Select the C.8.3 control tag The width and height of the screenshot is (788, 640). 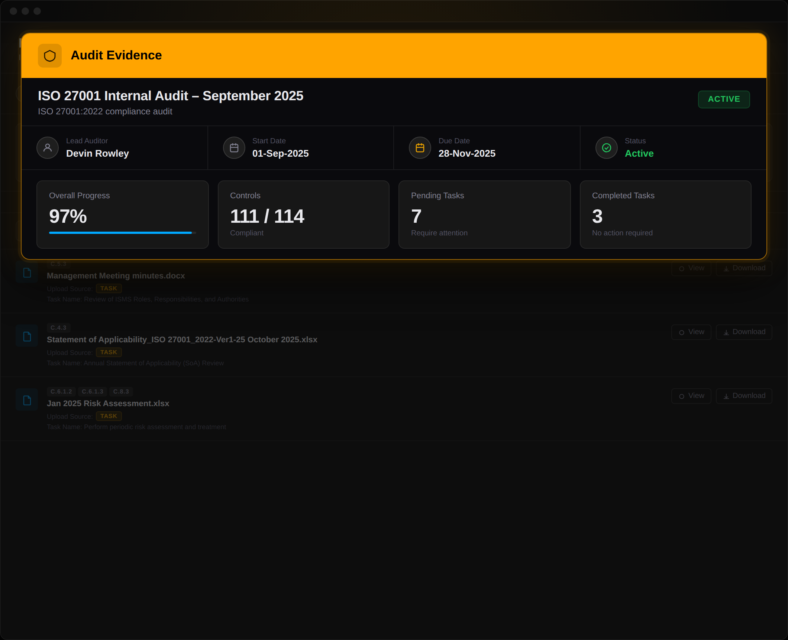[121, 392]
